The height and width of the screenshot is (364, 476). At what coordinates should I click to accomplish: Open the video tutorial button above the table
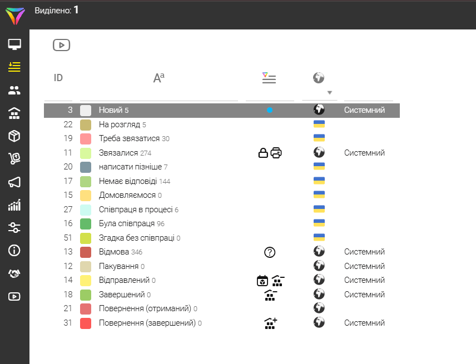61,45
